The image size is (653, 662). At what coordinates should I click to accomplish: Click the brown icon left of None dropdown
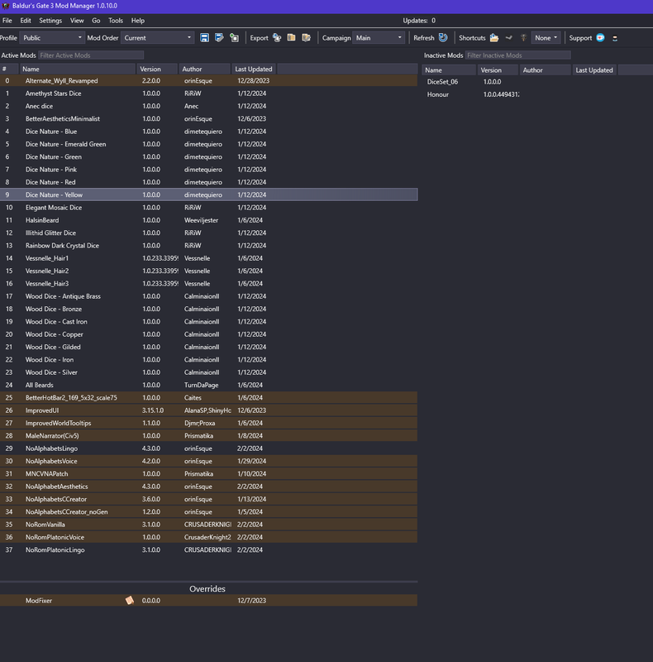point(523,38)
